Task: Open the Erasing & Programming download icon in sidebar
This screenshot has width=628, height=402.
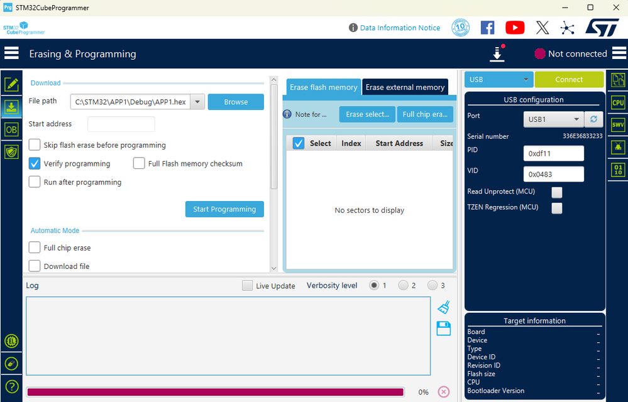Action: pos(11,107)
